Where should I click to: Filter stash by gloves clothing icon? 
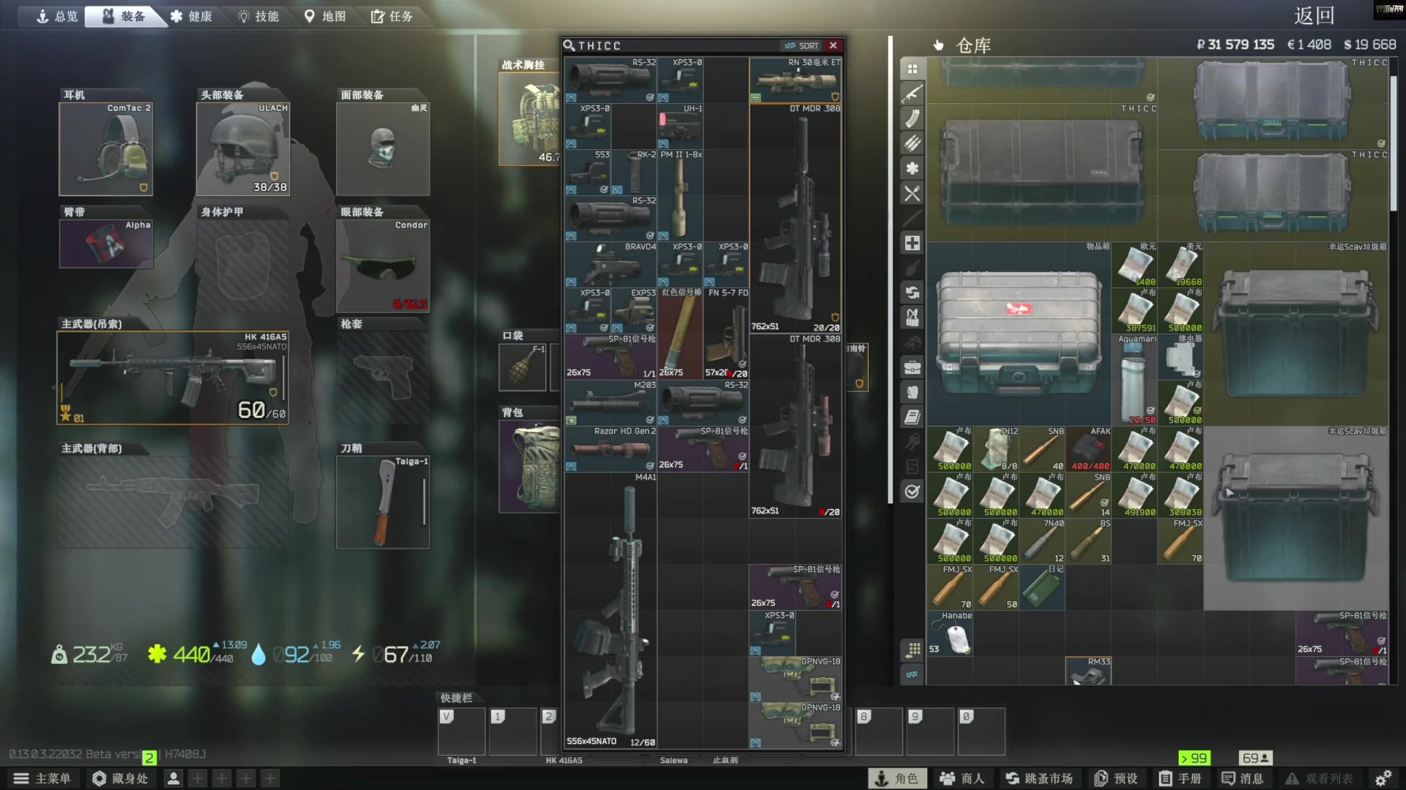tap(912, 392)
